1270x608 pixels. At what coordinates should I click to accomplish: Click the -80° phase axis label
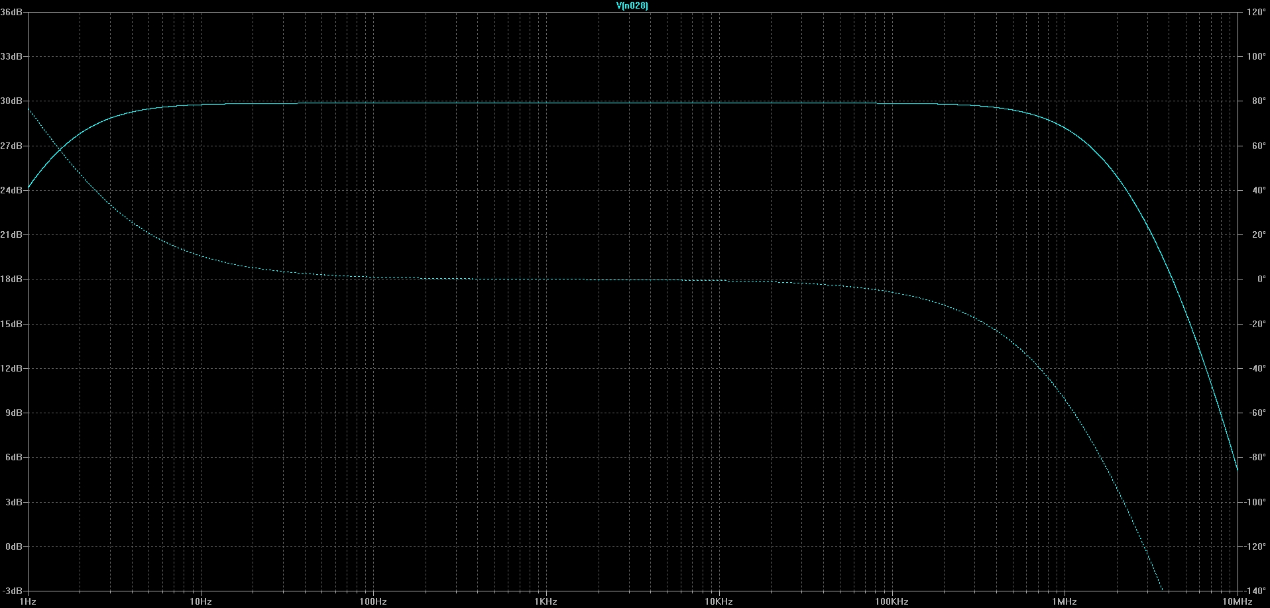[x=1257, y=457]
